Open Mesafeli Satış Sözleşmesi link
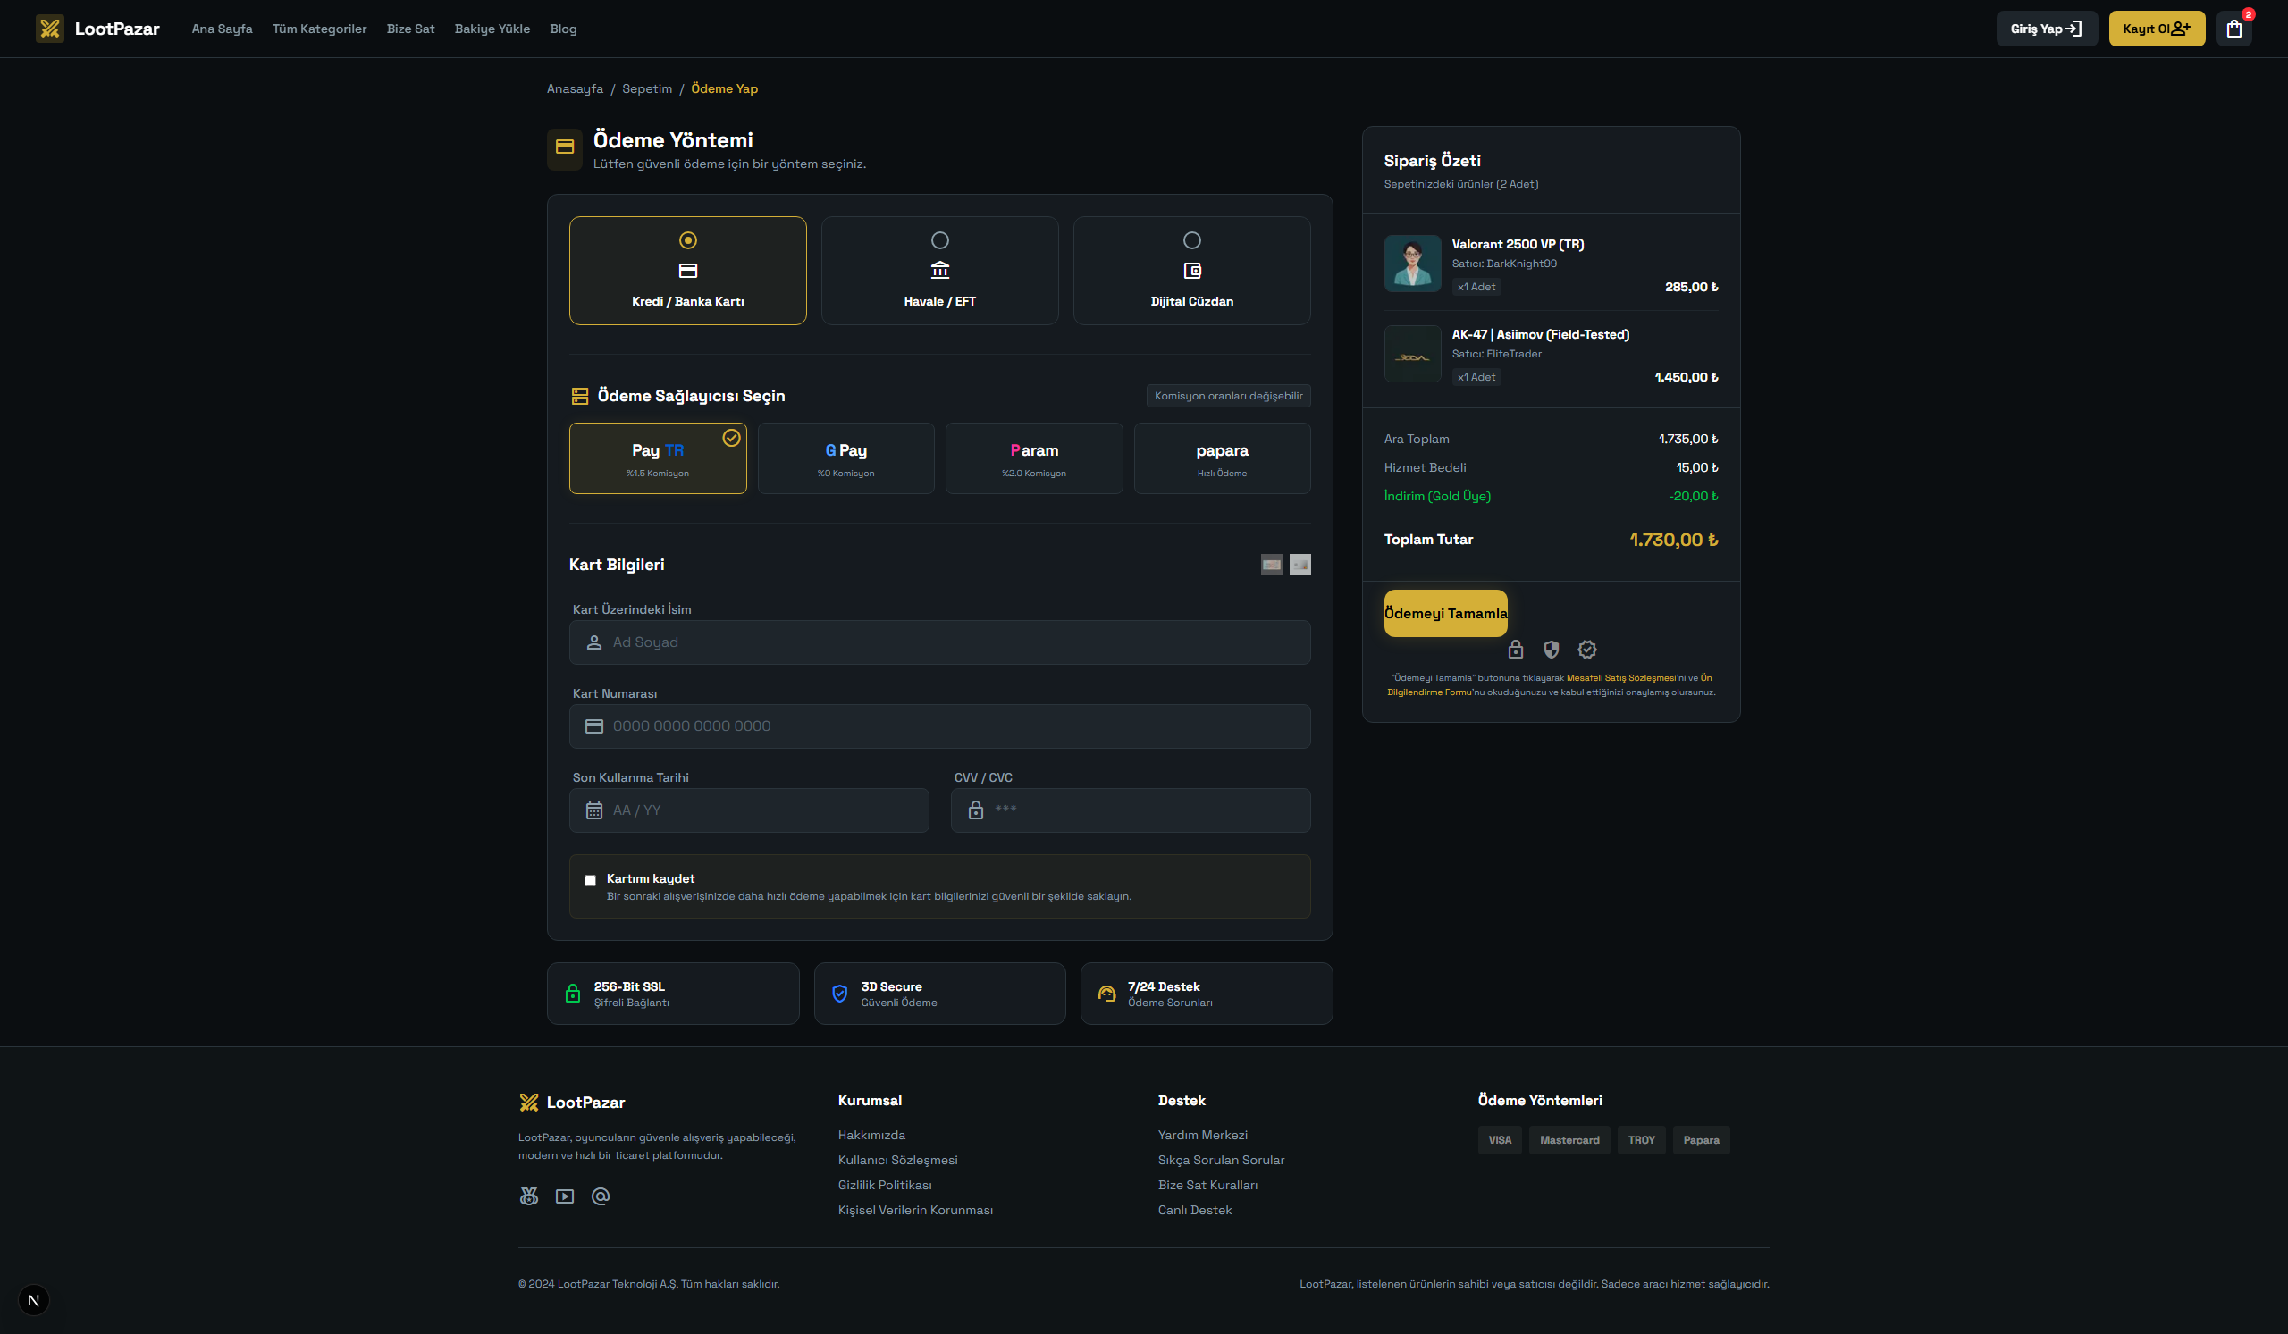 click(x=1620, y=678)
